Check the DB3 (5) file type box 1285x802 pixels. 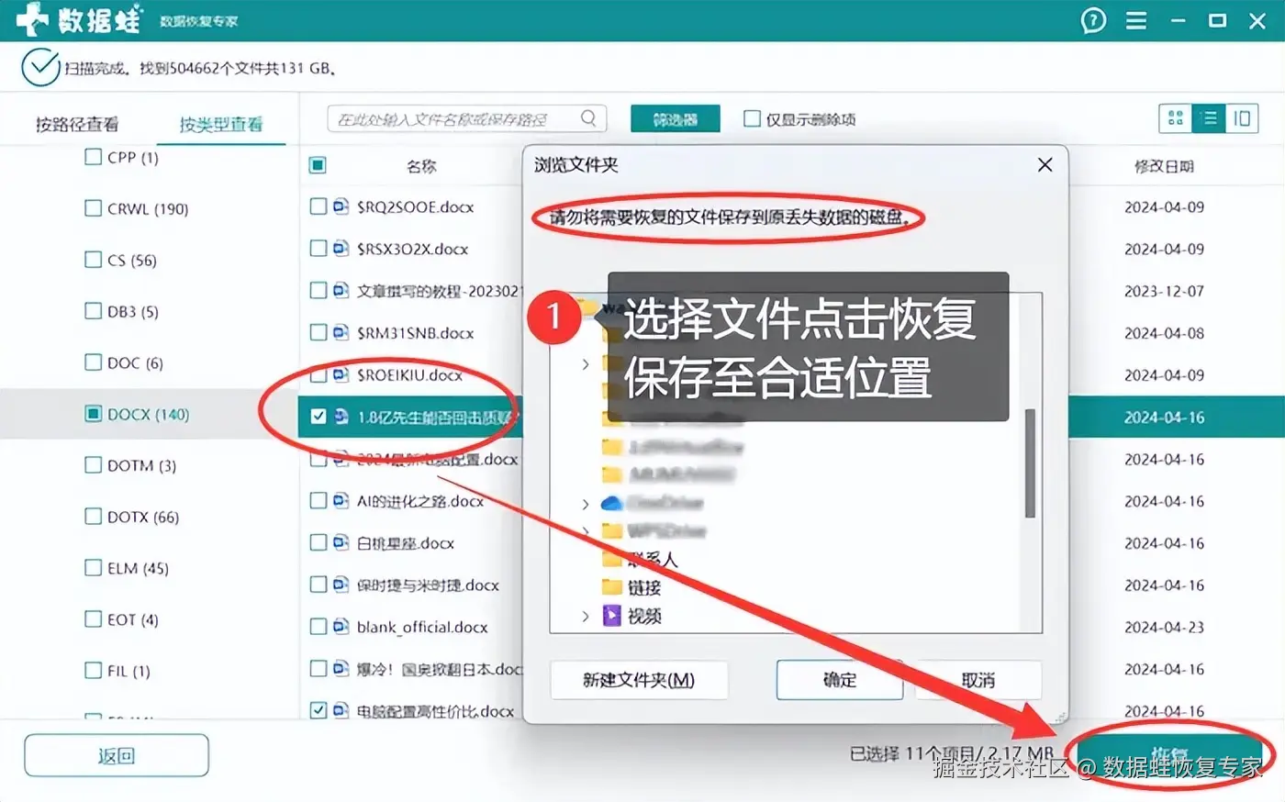pos(93,311)
